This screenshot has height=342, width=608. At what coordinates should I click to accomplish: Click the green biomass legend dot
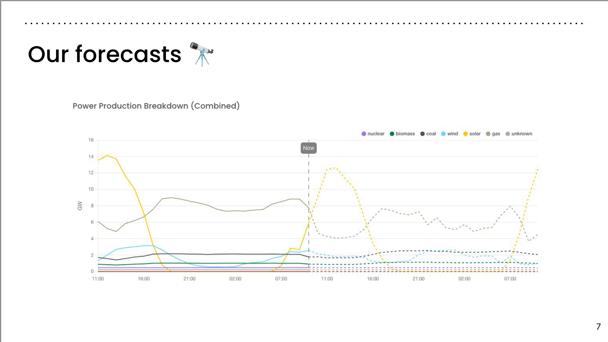click(x=392, y=134)
